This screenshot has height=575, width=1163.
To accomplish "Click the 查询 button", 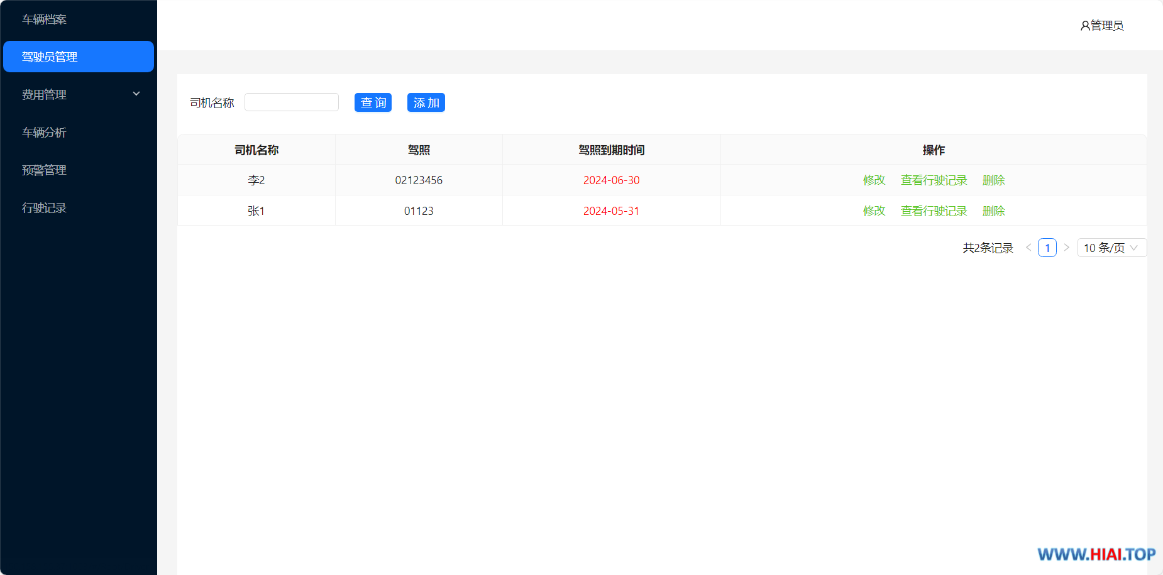I will pyautogui.click(x=373, y=102).
